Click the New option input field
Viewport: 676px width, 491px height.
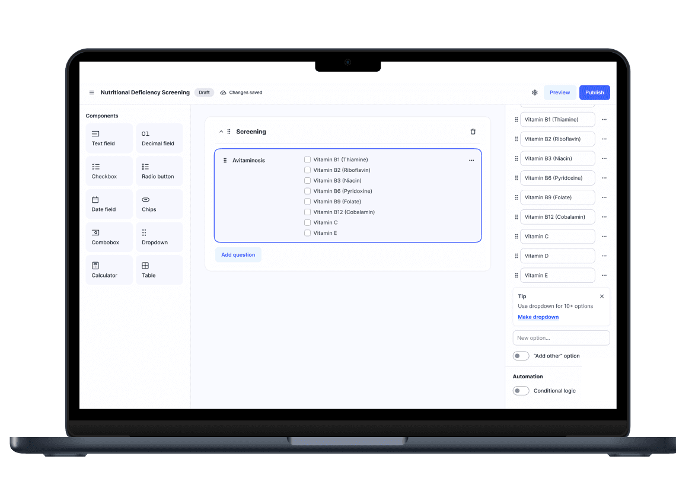point(561,338)
